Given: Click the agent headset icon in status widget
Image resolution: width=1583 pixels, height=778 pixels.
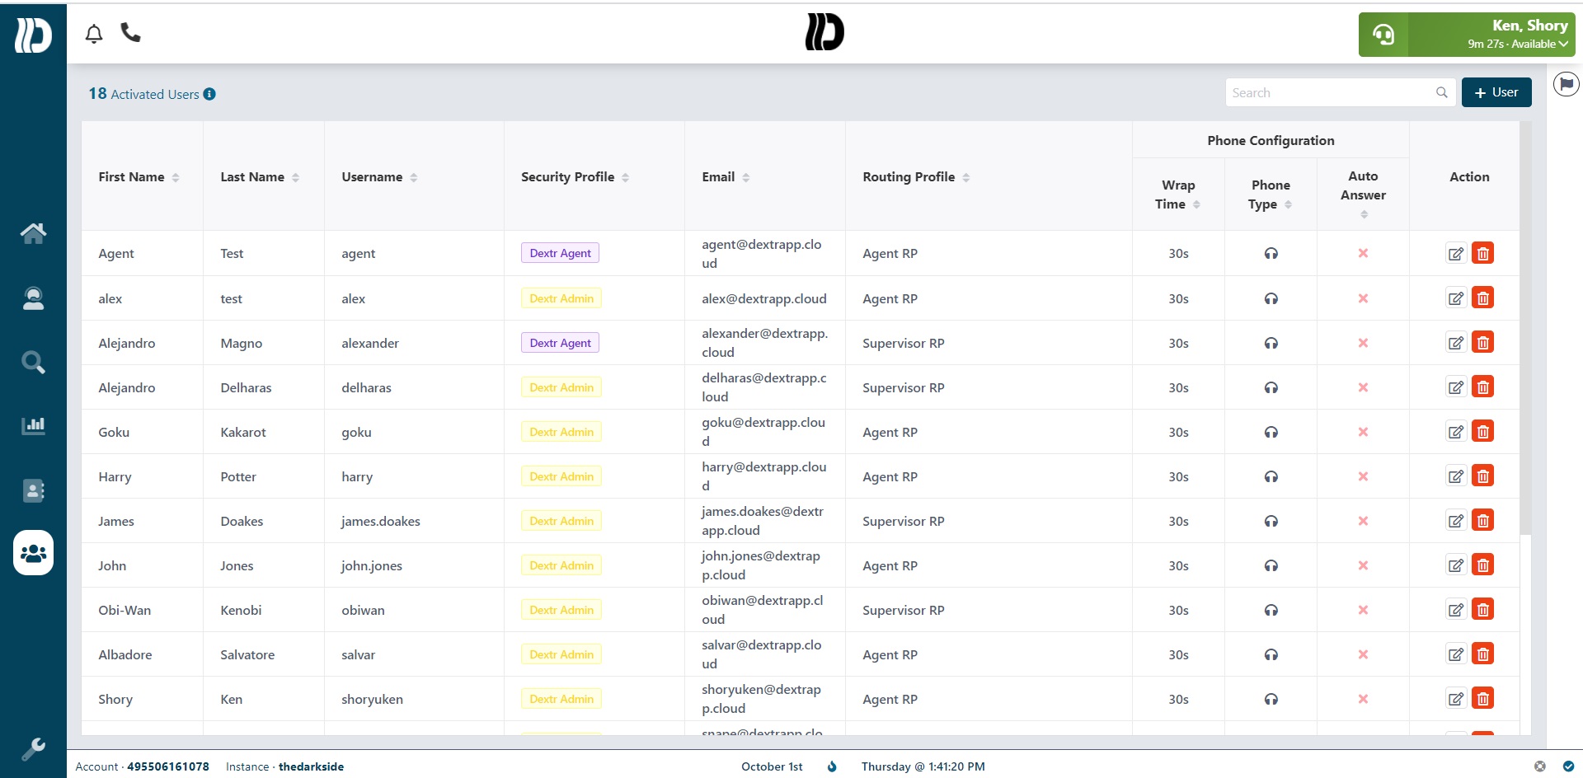Looking at the screenshot, I should pyautogui.click(x=1383, y=35).
